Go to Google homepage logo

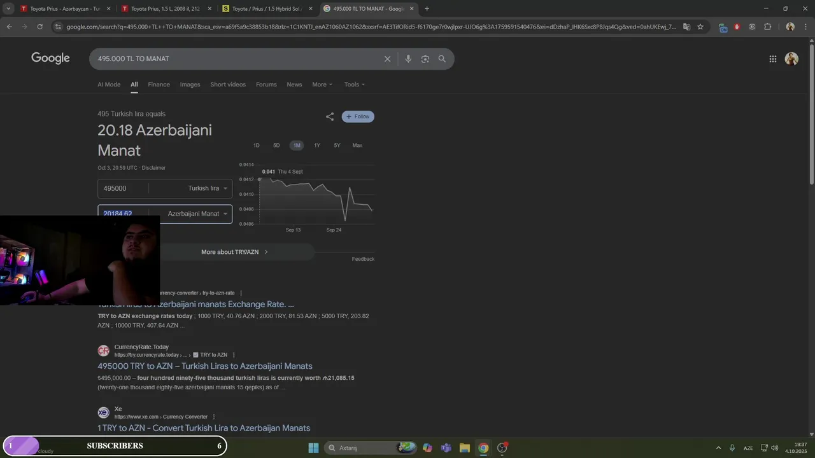50,59
